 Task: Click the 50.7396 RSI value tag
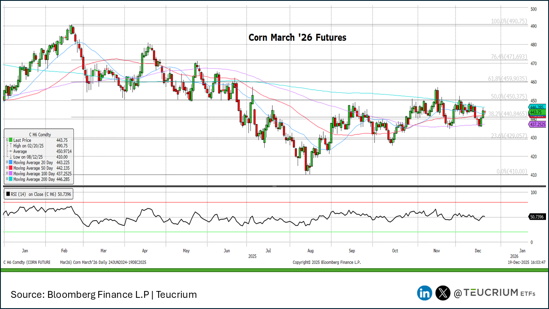tap(537, 217)
